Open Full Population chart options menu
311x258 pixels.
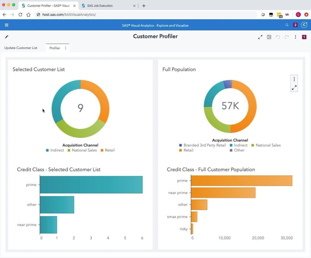294,79
